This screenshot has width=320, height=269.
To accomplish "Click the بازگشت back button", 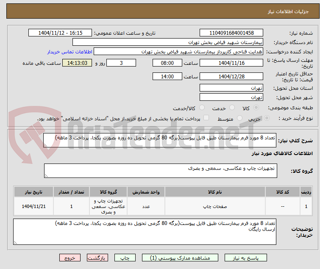I will (97, 258).
